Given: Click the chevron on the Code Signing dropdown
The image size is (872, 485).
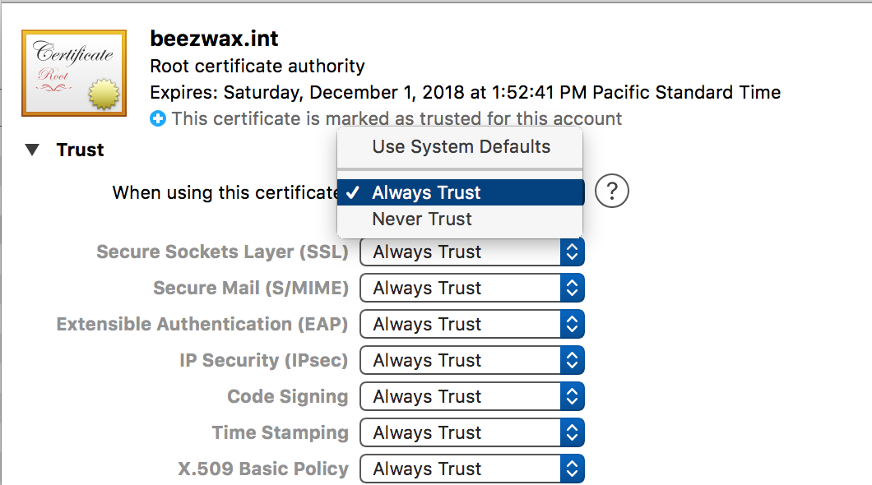Looking at the screenshot, I should (572, 396).
